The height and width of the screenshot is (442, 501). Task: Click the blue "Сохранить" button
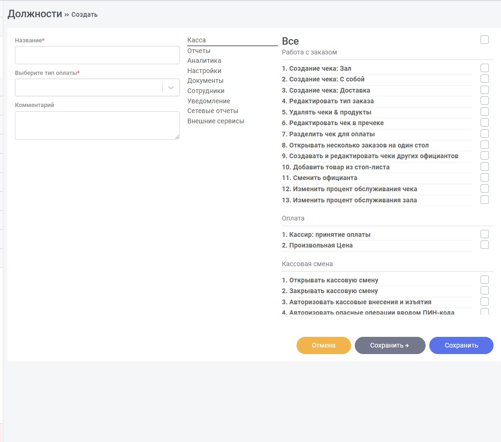click(461, 345)
